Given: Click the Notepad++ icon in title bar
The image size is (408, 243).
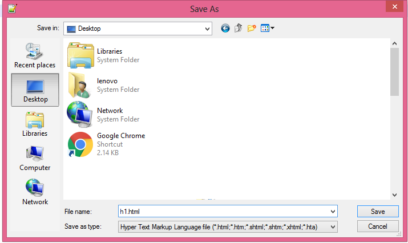Looking at the screenshot, I should coord(12,9).
